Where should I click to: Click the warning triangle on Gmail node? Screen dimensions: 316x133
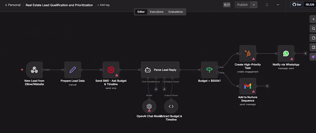253,91
